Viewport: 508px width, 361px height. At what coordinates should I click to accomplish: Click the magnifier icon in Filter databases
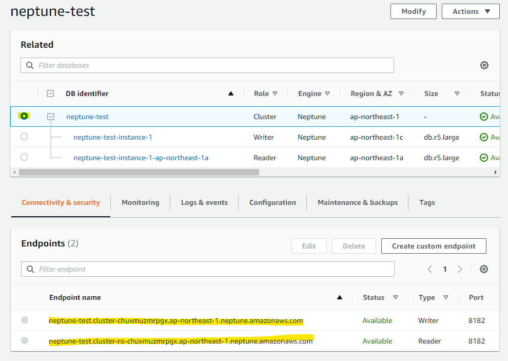(30, 65)
